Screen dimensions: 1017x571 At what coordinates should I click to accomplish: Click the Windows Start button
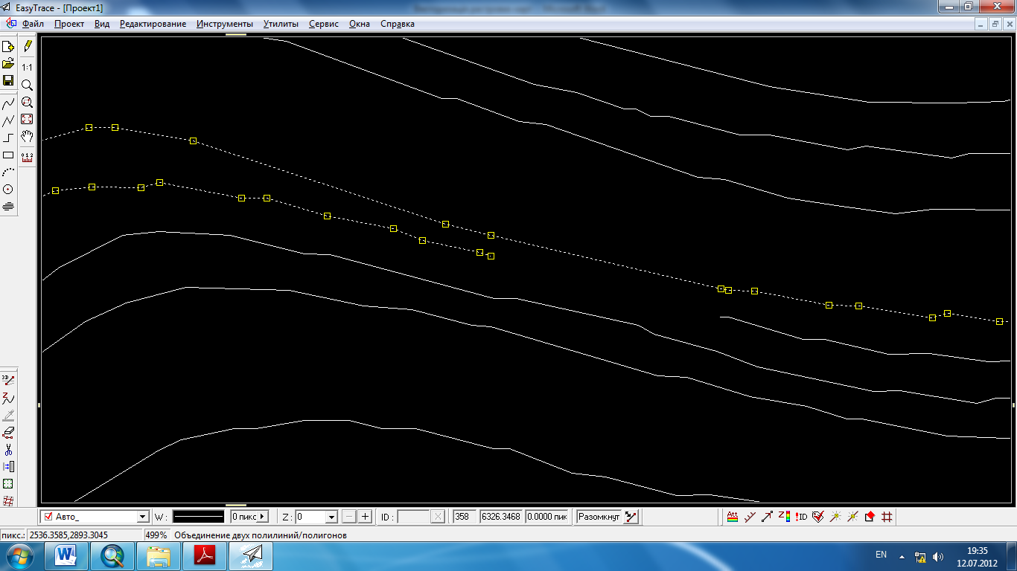pos(19,555)
